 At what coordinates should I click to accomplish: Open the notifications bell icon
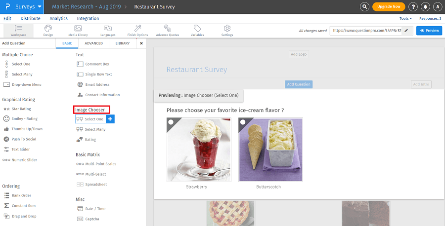(x=425, y=7)
